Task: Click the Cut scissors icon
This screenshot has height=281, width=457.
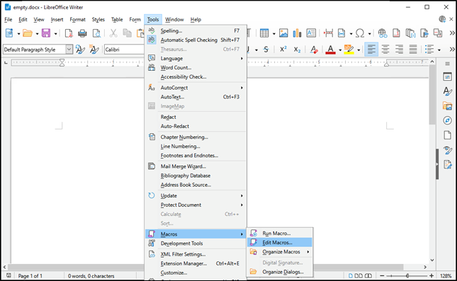Action: point(113,33)
